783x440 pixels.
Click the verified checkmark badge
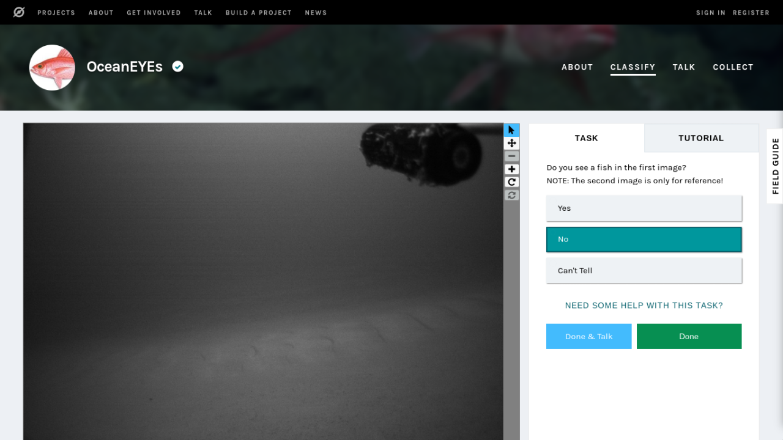[x=177, y=67]
